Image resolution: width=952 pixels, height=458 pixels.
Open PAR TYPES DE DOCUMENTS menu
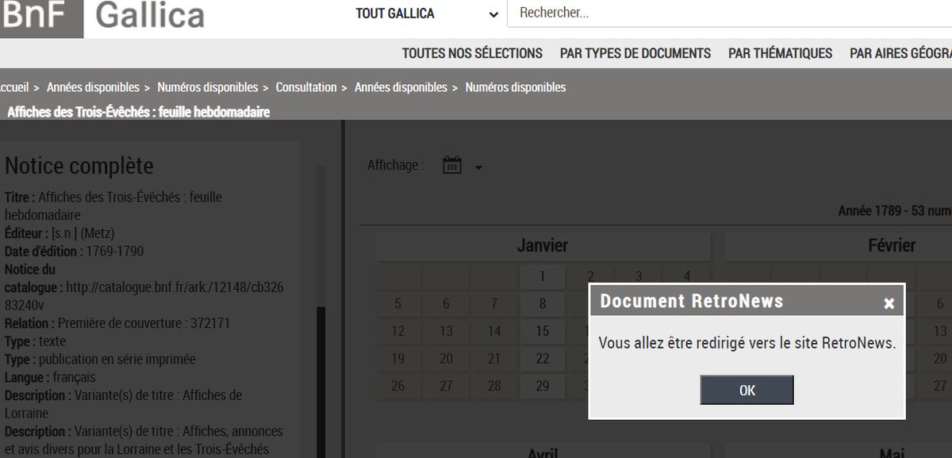coord(635,53)
